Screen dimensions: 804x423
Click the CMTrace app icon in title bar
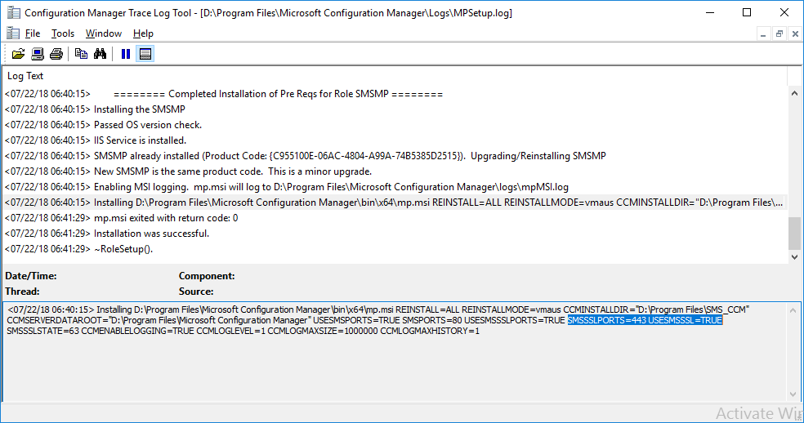(13, 13)
